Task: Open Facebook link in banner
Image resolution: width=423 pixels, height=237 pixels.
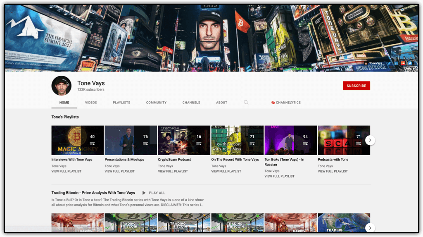Action: coord(410,63)
